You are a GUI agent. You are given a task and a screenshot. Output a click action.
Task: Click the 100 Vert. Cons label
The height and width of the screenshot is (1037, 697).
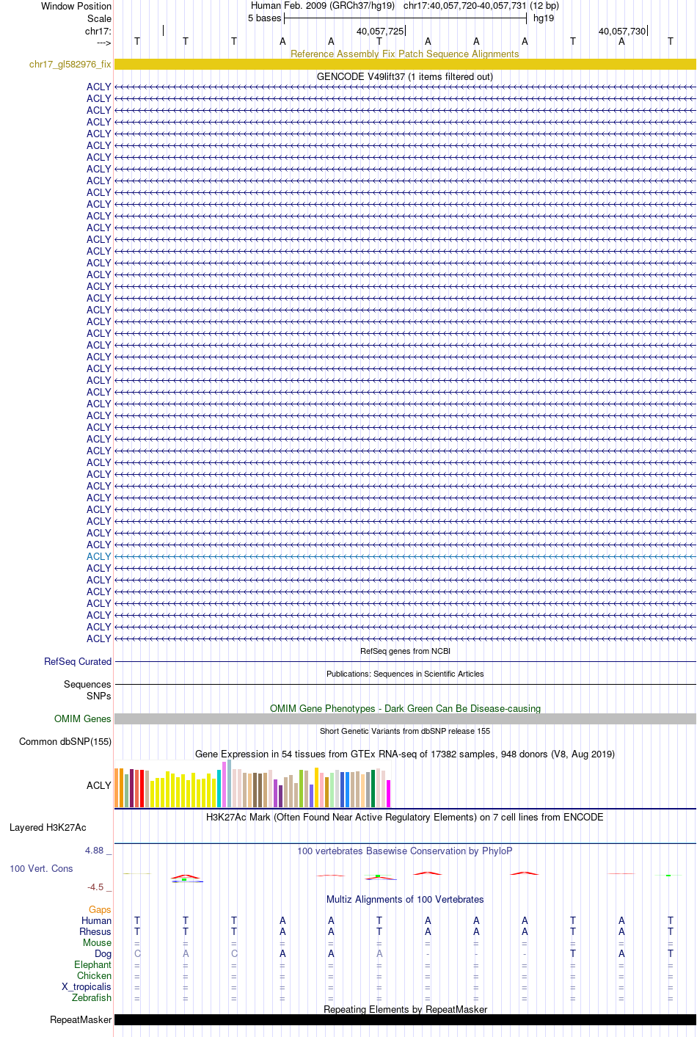tap(41, 868)
